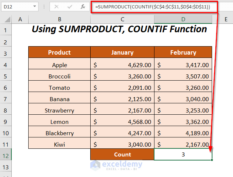Click the Enter checkmark in formula bar
Viewport: 233px width, 177px height.
click(x=69, y=7)
